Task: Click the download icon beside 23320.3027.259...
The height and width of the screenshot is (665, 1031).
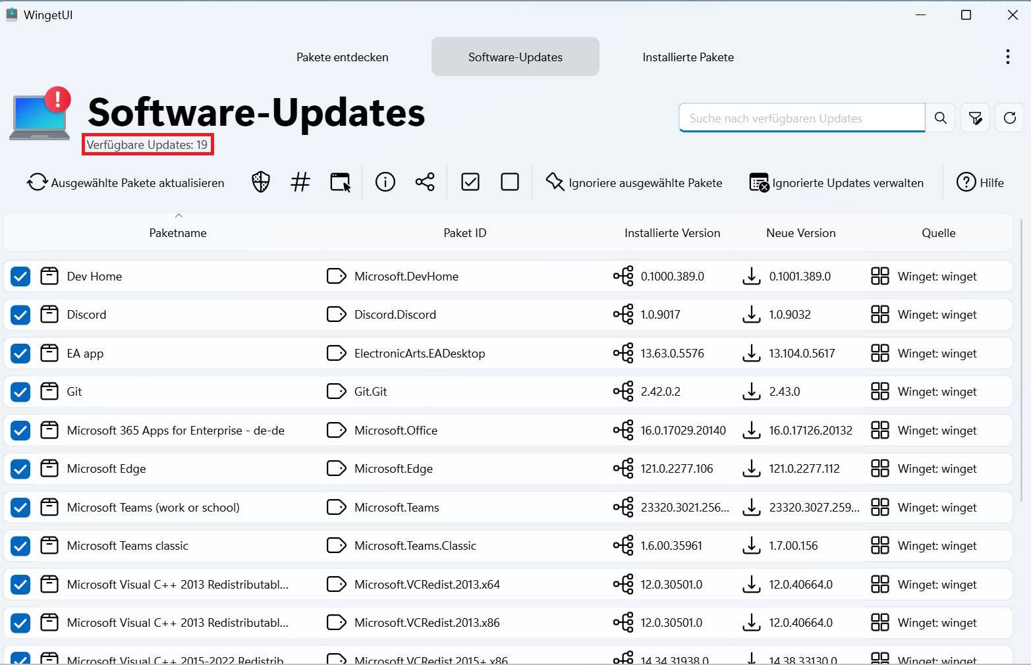Action: (x=752, y=508)
